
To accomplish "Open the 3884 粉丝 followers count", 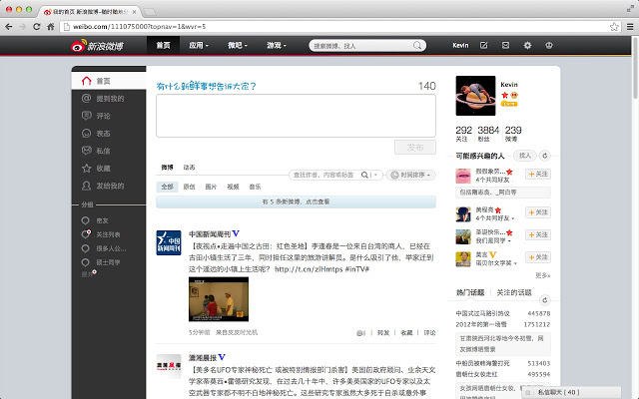I will (488, 134).
